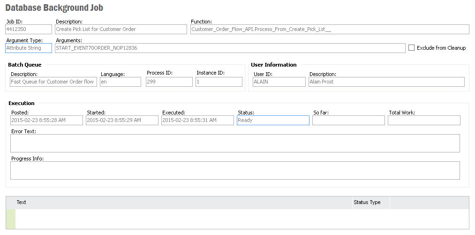Select the job Description field at top
This screenshot has width=475, height=235.
pyautogui.click(x=121, y=30)
